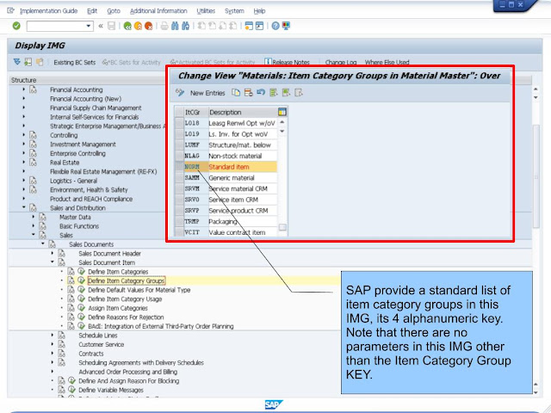The height and width of the screenshot is (413, 551).
Task: Click the IMG structure vertical scrollbar
Action: coord(536,176)
